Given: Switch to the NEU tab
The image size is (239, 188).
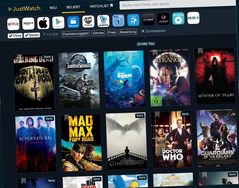Looking at the screenshot, I should coord(53,8).
